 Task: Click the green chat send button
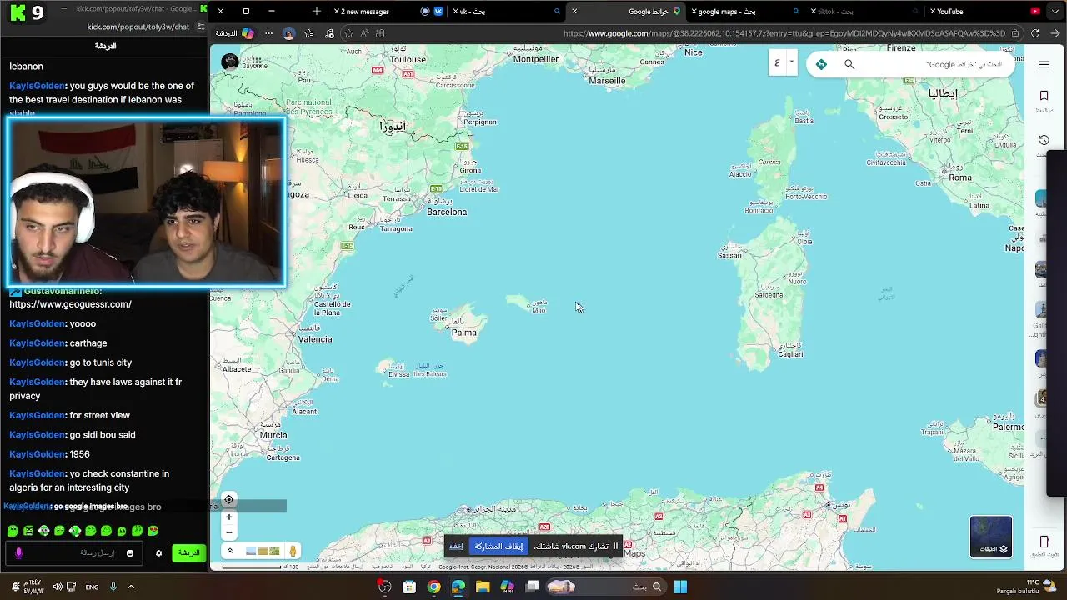(189, 553)
